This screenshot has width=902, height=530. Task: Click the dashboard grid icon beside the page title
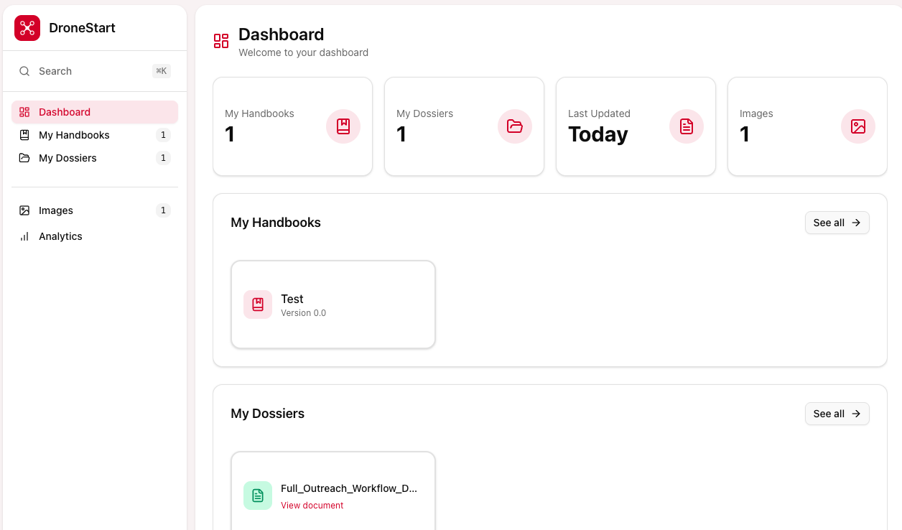coord(221,41)
